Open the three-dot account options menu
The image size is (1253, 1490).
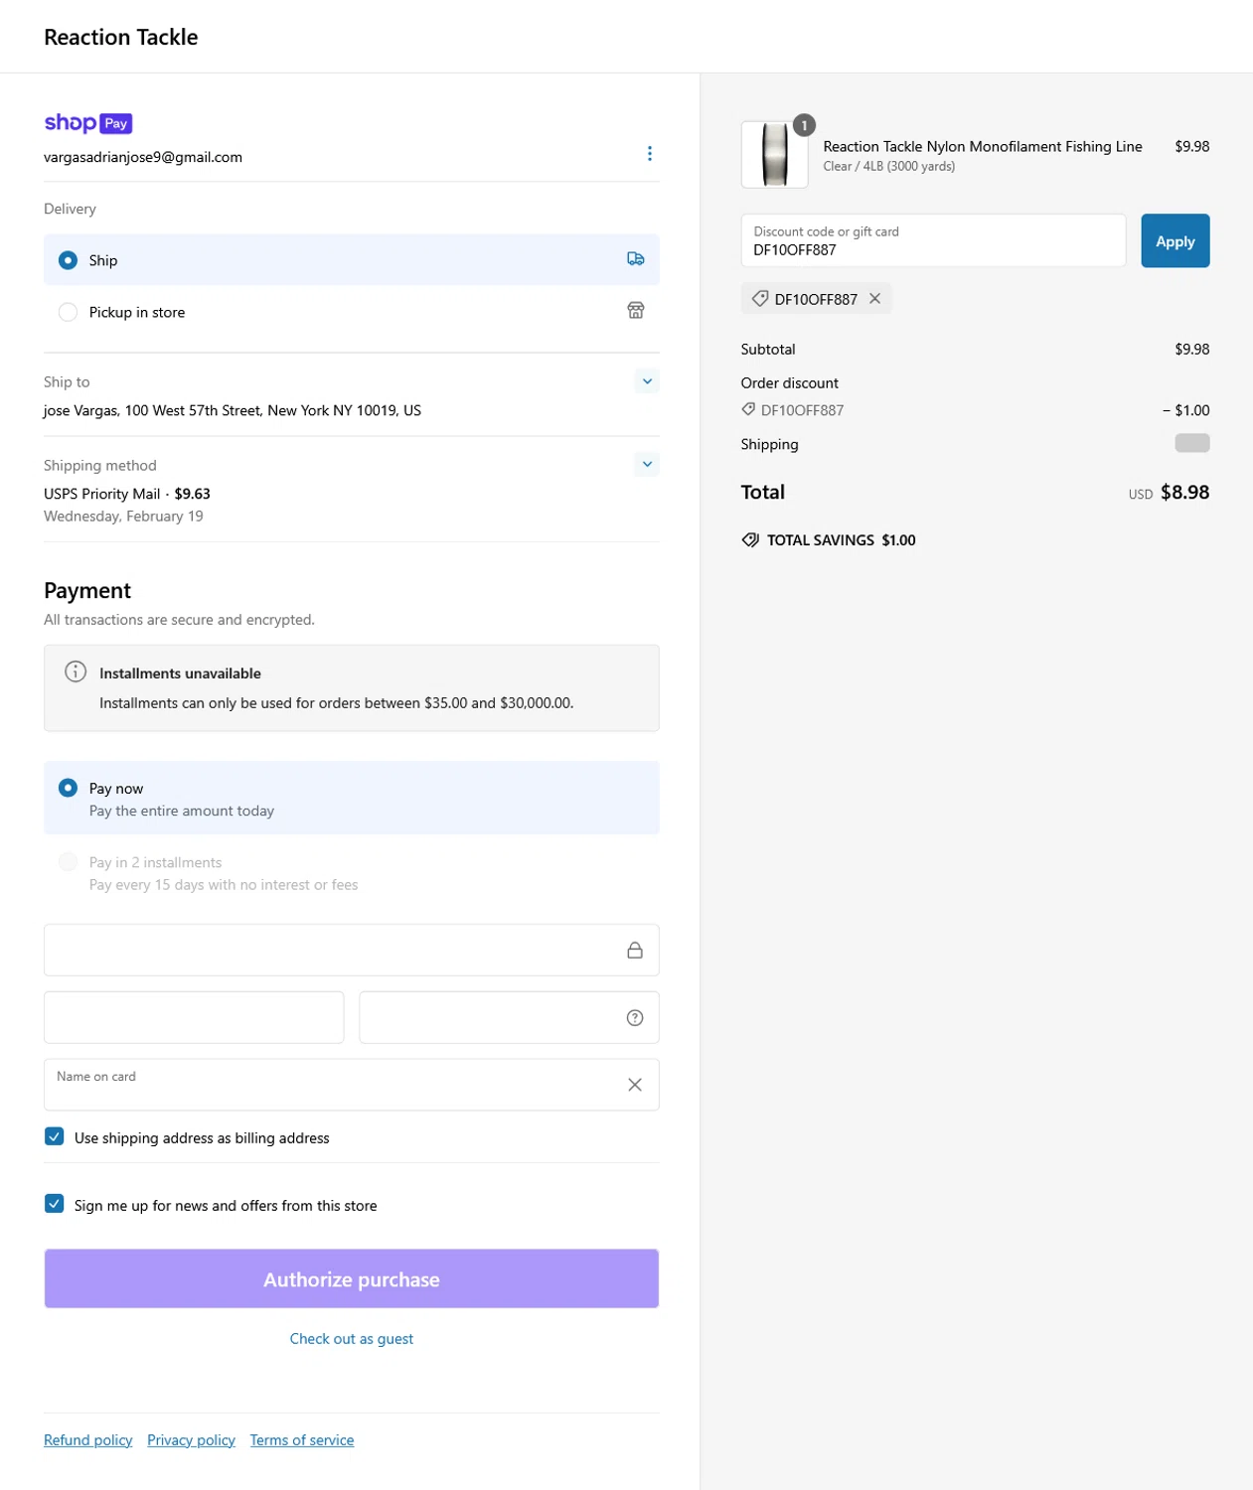click(x=650, y=153)
